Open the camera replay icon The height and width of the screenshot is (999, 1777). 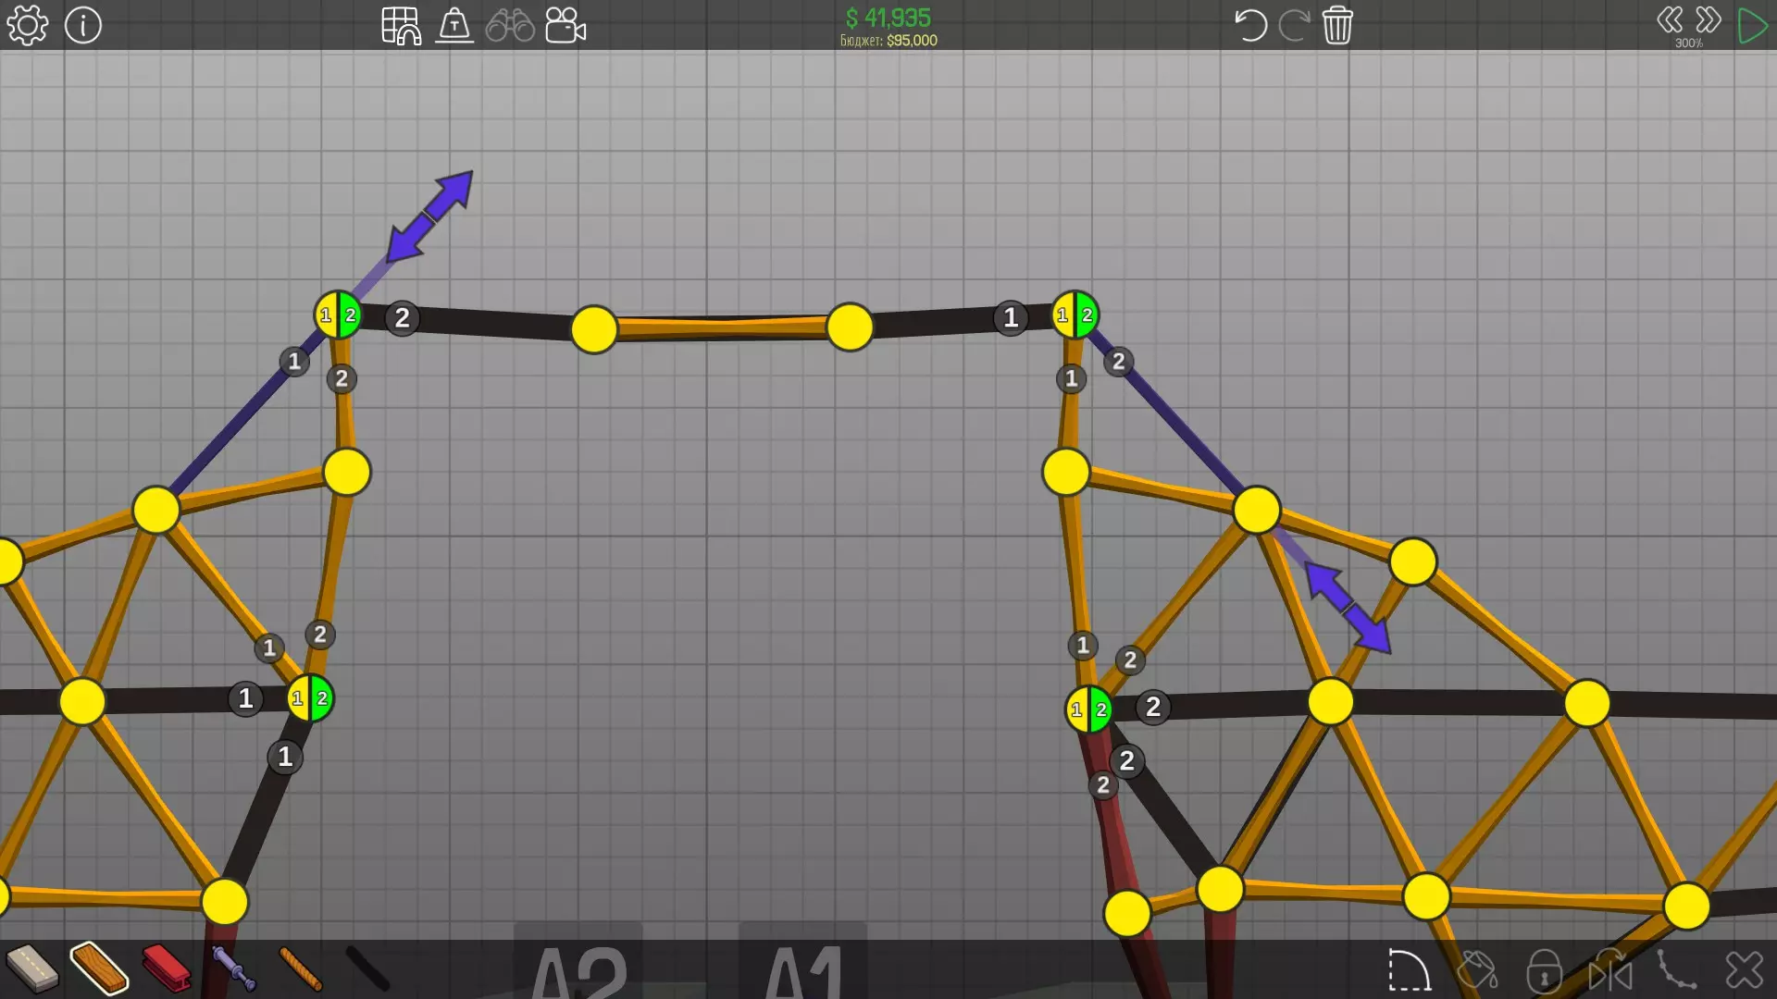[x=565, y=26]
